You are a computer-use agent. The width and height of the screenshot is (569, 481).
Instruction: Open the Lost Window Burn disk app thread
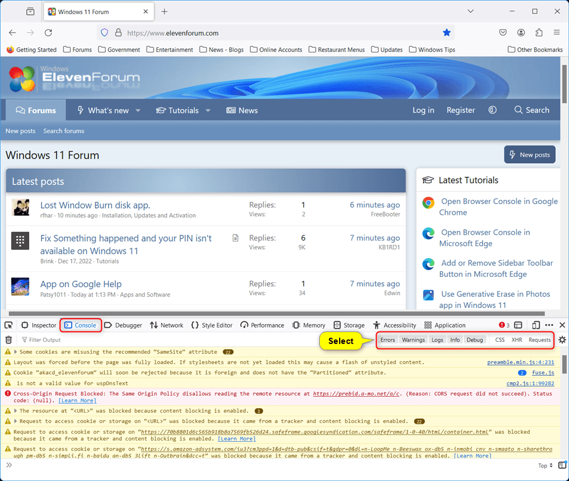[95, 205]
